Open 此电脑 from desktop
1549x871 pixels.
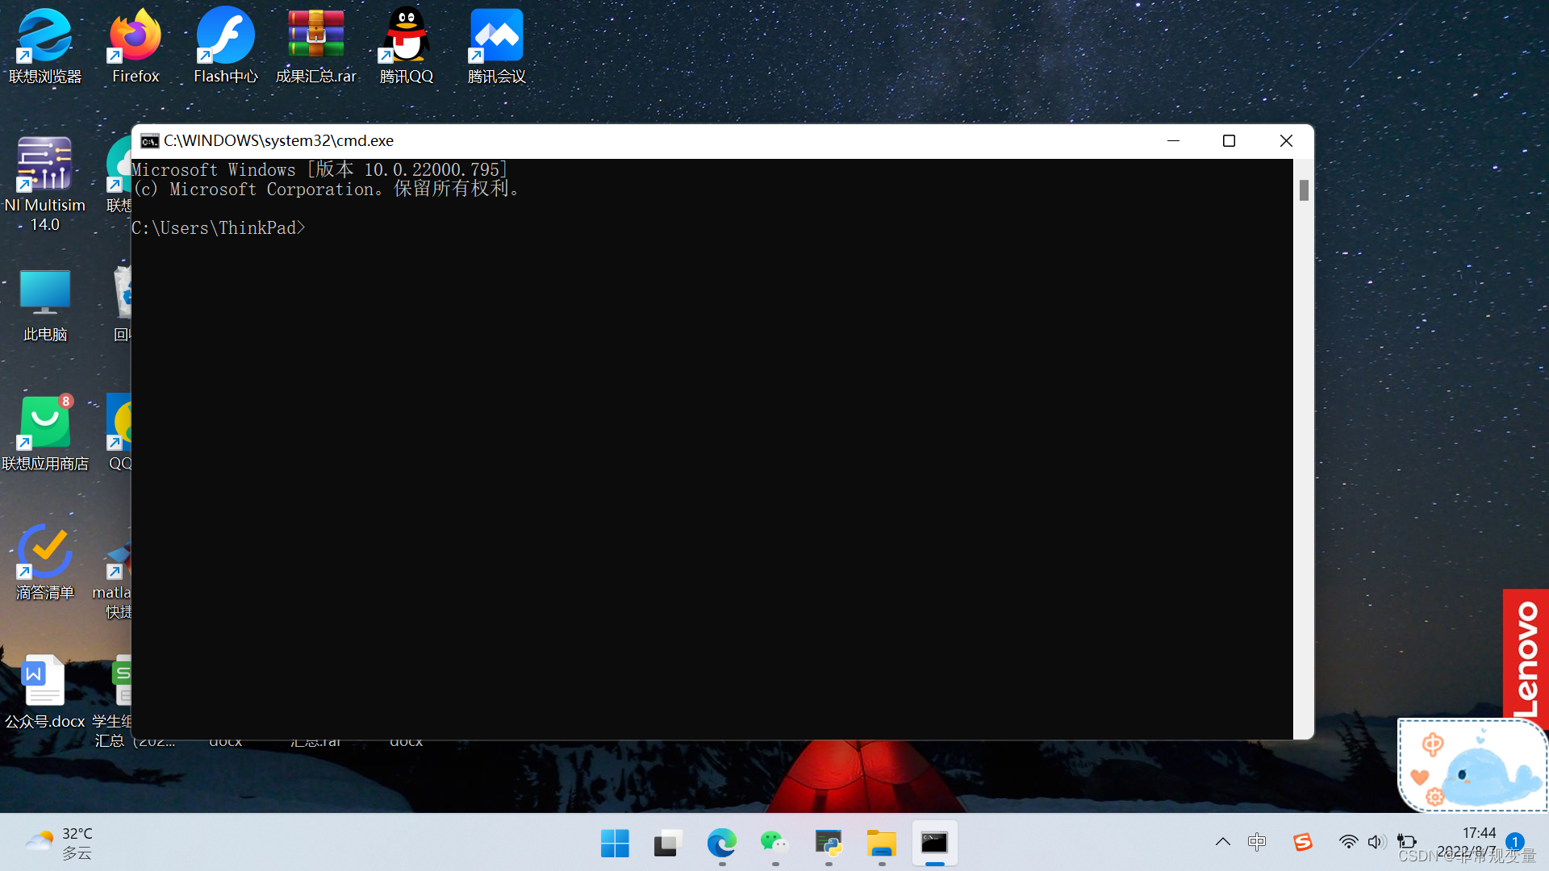(43, 296)
